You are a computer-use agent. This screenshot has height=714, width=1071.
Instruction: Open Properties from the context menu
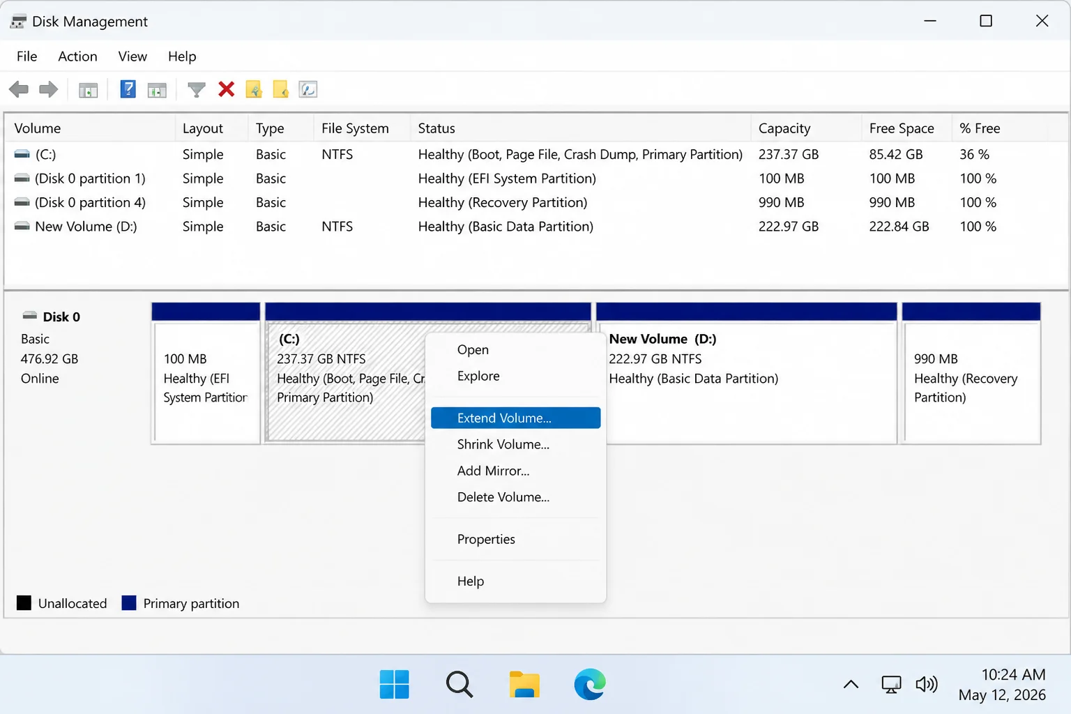click(515, 539)
